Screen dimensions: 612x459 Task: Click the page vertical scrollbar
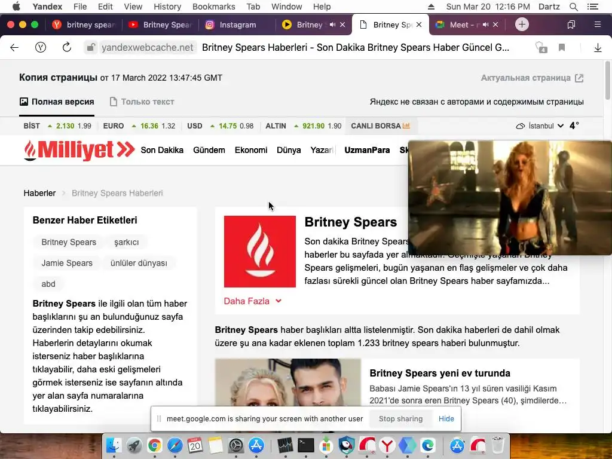pos(607,81)
